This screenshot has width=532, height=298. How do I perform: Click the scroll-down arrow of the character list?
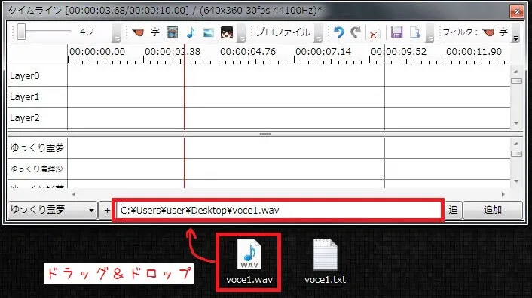point(516,181)
